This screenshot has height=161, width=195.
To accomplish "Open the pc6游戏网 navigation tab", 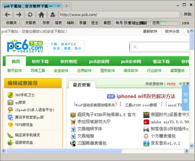I will pos(99,62).
